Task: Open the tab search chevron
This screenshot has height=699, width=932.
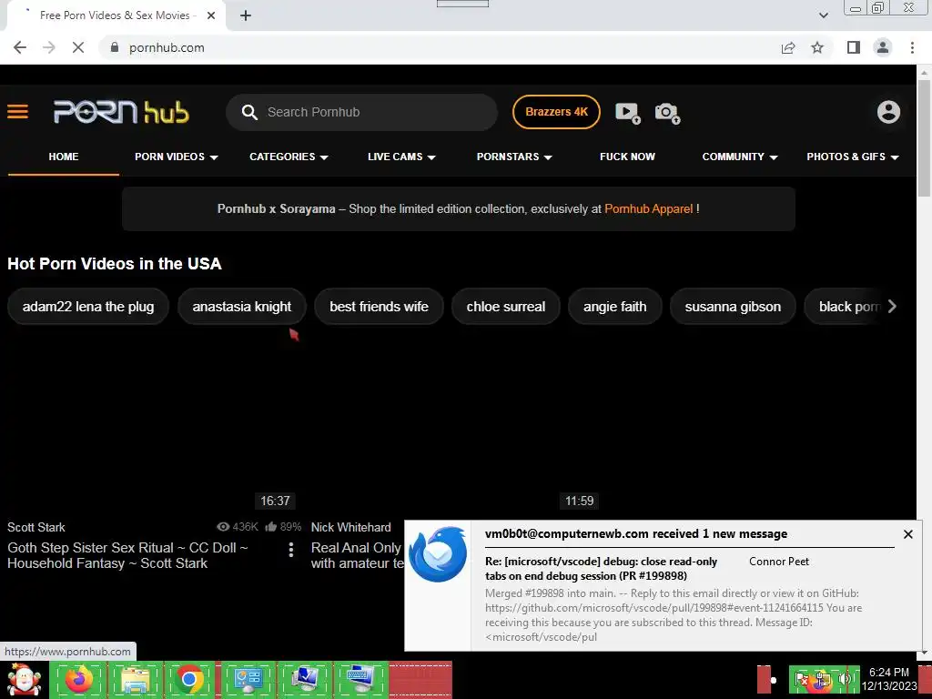Action: [823, 15]
